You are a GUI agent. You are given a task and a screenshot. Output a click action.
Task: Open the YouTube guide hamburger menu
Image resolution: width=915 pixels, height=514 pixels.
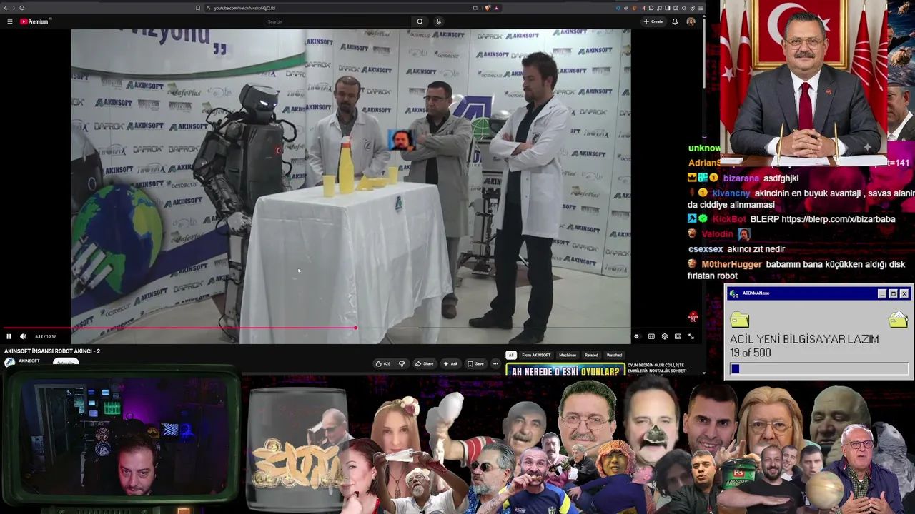point(9,21)
